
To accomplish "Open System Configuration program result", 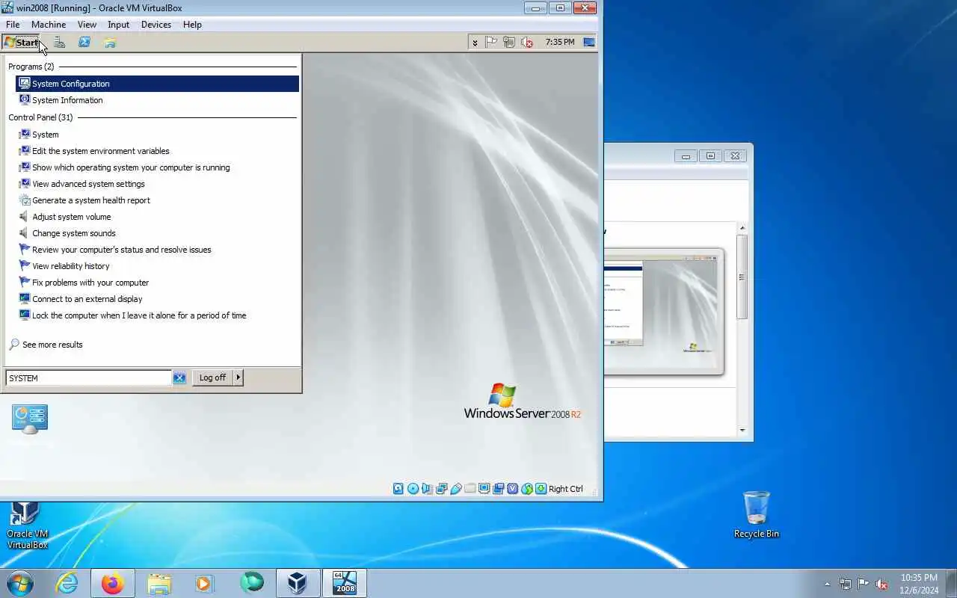I will [x=158, y=84].
